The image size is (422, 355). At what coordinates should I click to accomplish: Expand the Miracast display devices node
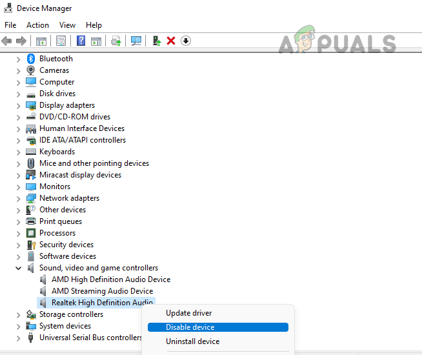18,176
